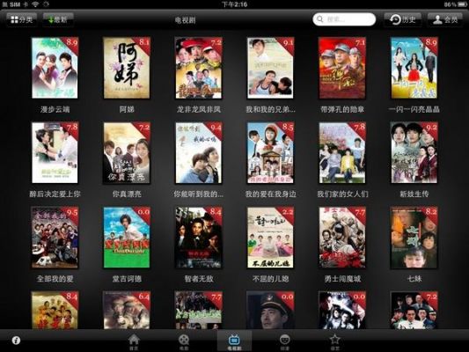Viewport: 469px width, 352px height.
Task: Open the 不屈的儿媳 poster
Action: pos(270,238)
